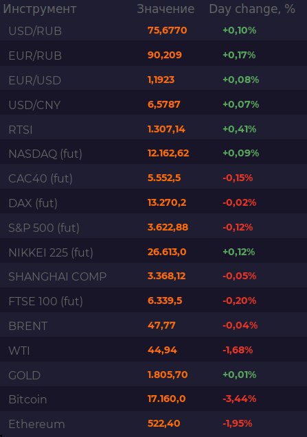This screenshot has width=307, height=437.
Task: Click the Ethereum day change -1,95%
Action: pos(237,424)
